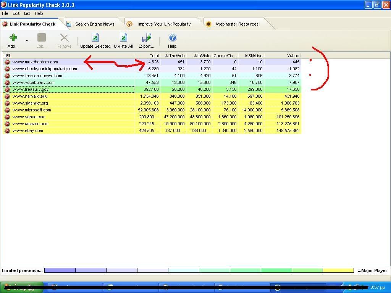Sort by the AltaVista column header

point(199,56)
